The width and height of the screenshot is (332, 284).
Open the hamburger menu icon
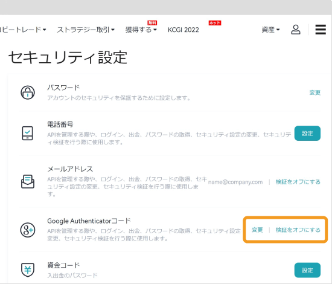(321, 30)
